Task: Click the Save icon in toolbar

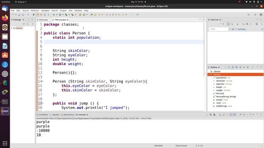Action: pyautogui.click(x=19, y=15)
